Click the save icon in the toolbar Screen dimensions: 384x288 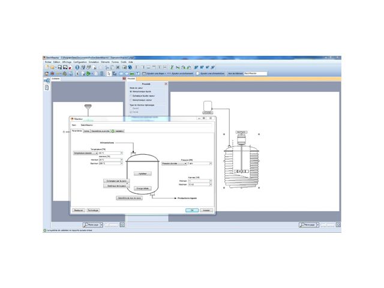point(58,67)
